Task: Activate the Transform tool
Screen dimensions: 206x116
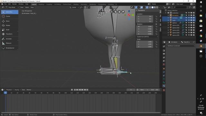Action: [x=10, y=34]
